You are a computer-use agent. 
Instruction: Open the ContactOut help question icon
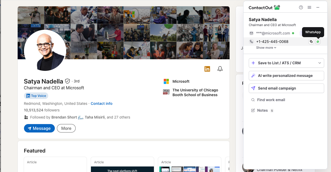(301, 7)
